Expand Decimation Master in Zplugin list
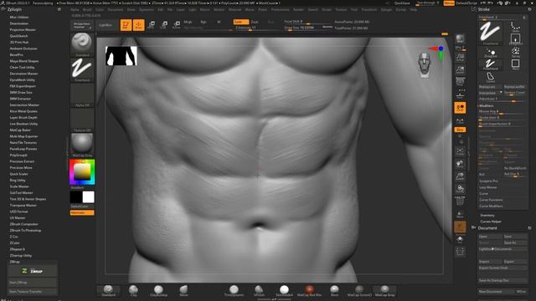The width and height of the screenshot is (536, 301). pos(24,74)
